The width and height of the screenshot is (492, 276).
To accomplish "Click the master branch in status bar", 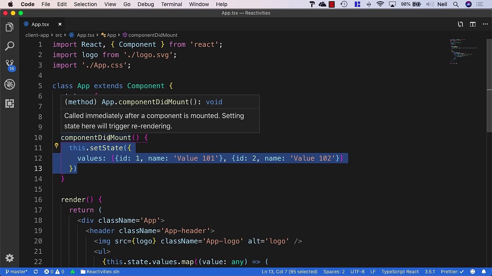I will coord(16,271).
